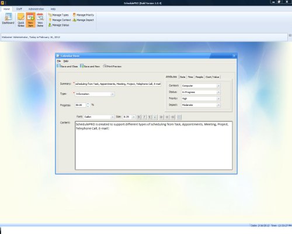The image size is (292, 234).
Task: Increase the Progress value with up arrow
Action: point(88,104)
